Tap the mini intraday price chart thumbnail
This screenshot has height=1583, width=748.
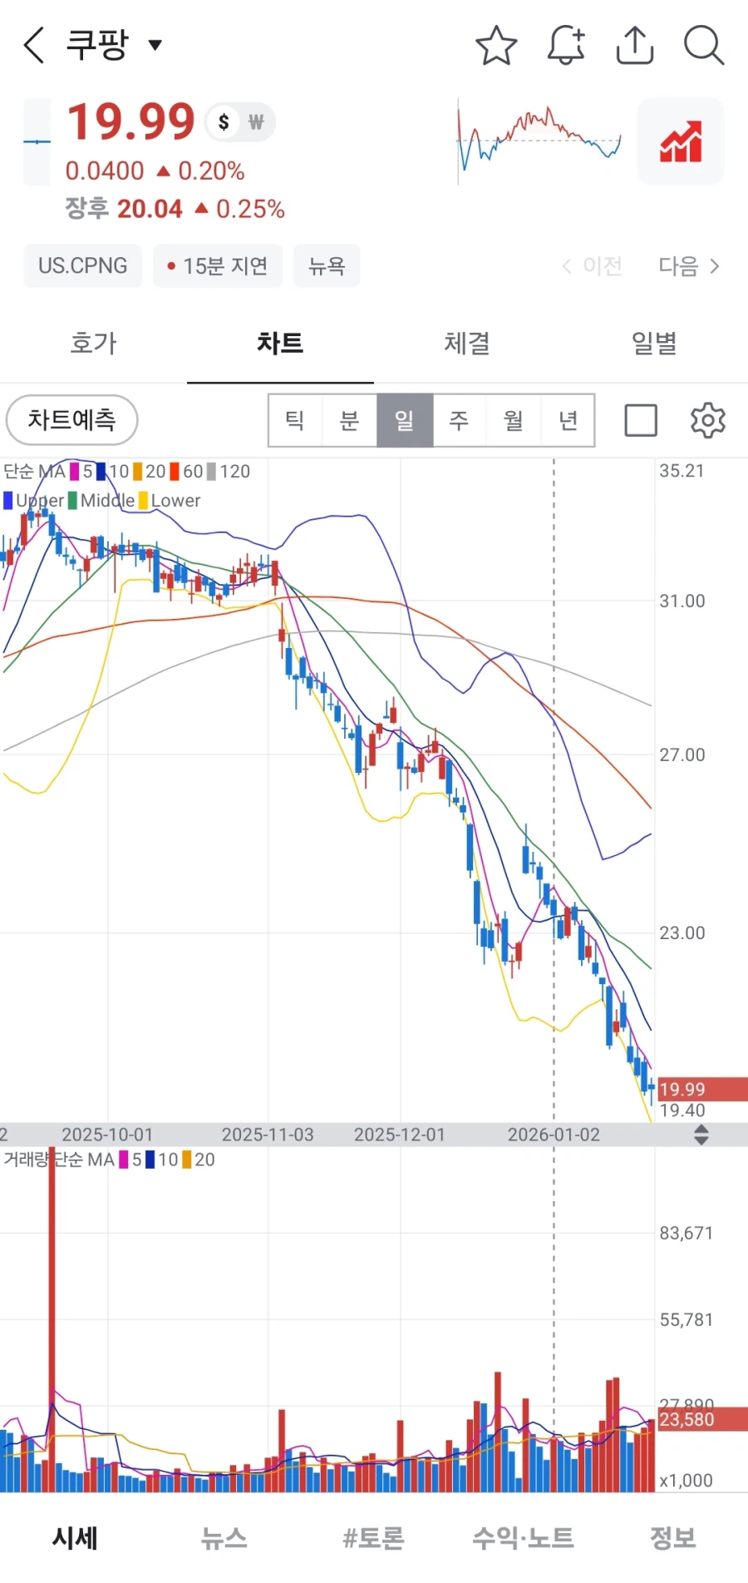click(x=539, y=140)
